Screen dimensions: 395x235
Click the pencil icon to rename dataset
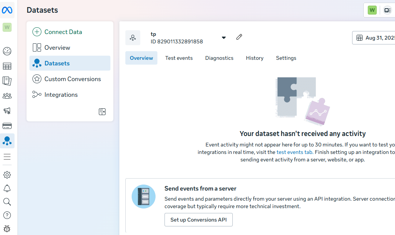(239, 37)
